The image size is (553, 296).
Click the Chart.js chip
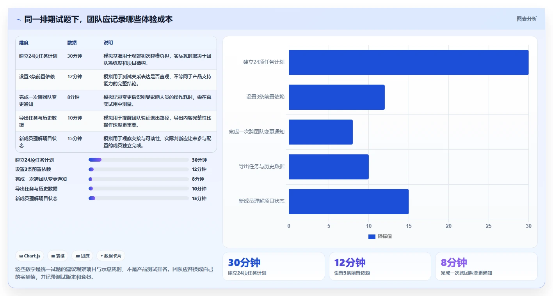(x=30, y=256)
